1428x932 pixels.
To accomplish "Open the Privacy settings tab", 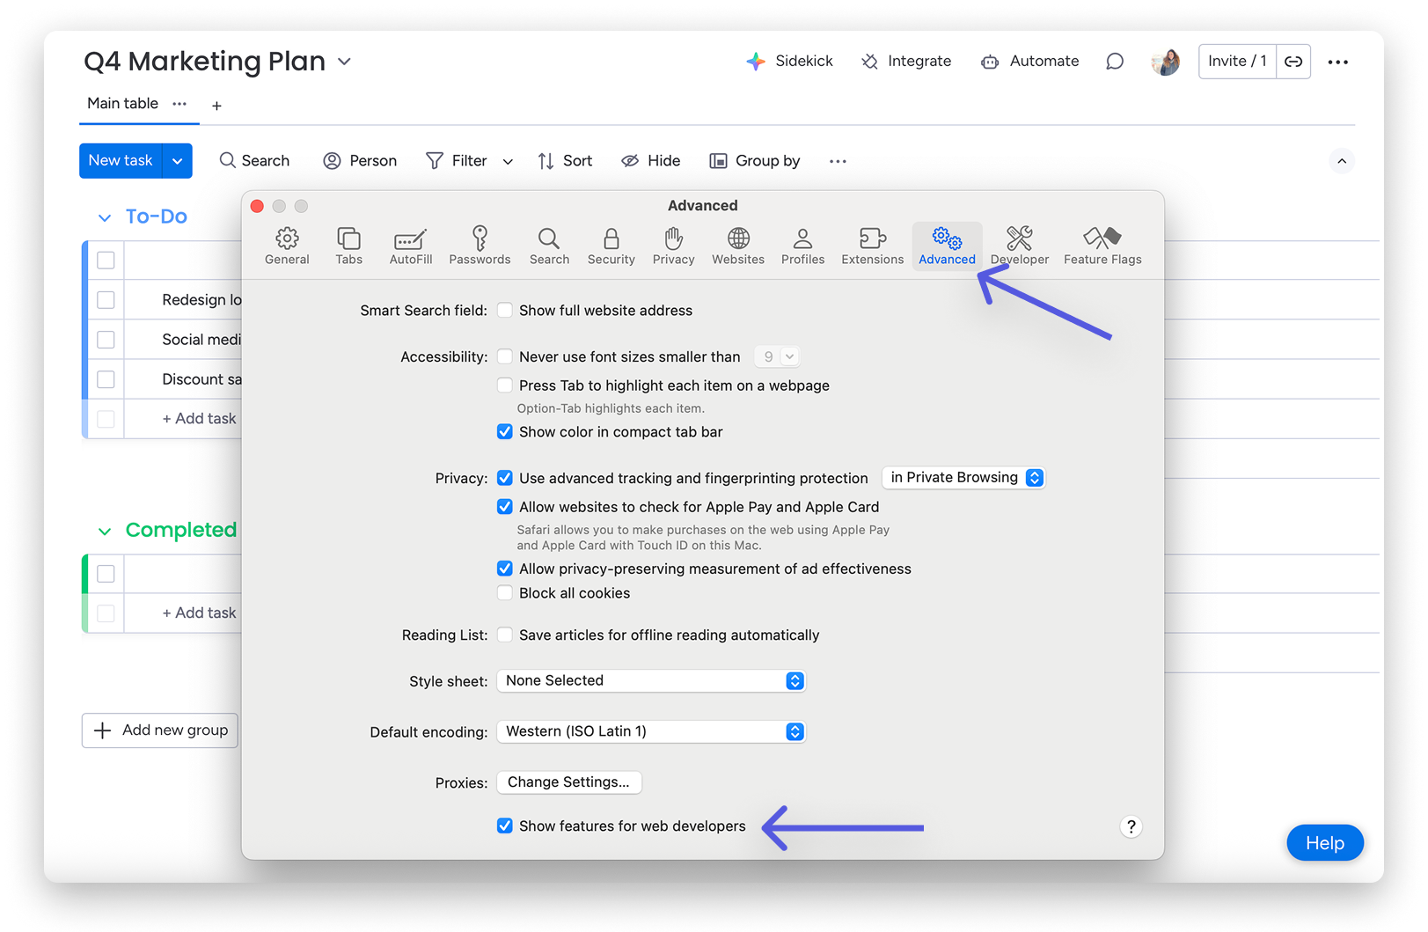I will [x=673, y=245].
